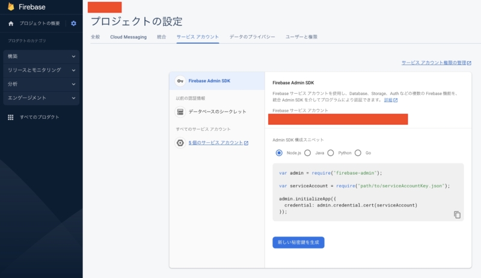Select the Java radio button
Viewport: 481px width, 278px height.
coord(308,153)
